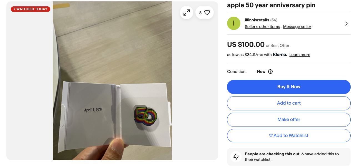The width and height of the screenshot is (357, 167).
Task: Expand seller details with the right chevron
Action: tap(346, 24)
